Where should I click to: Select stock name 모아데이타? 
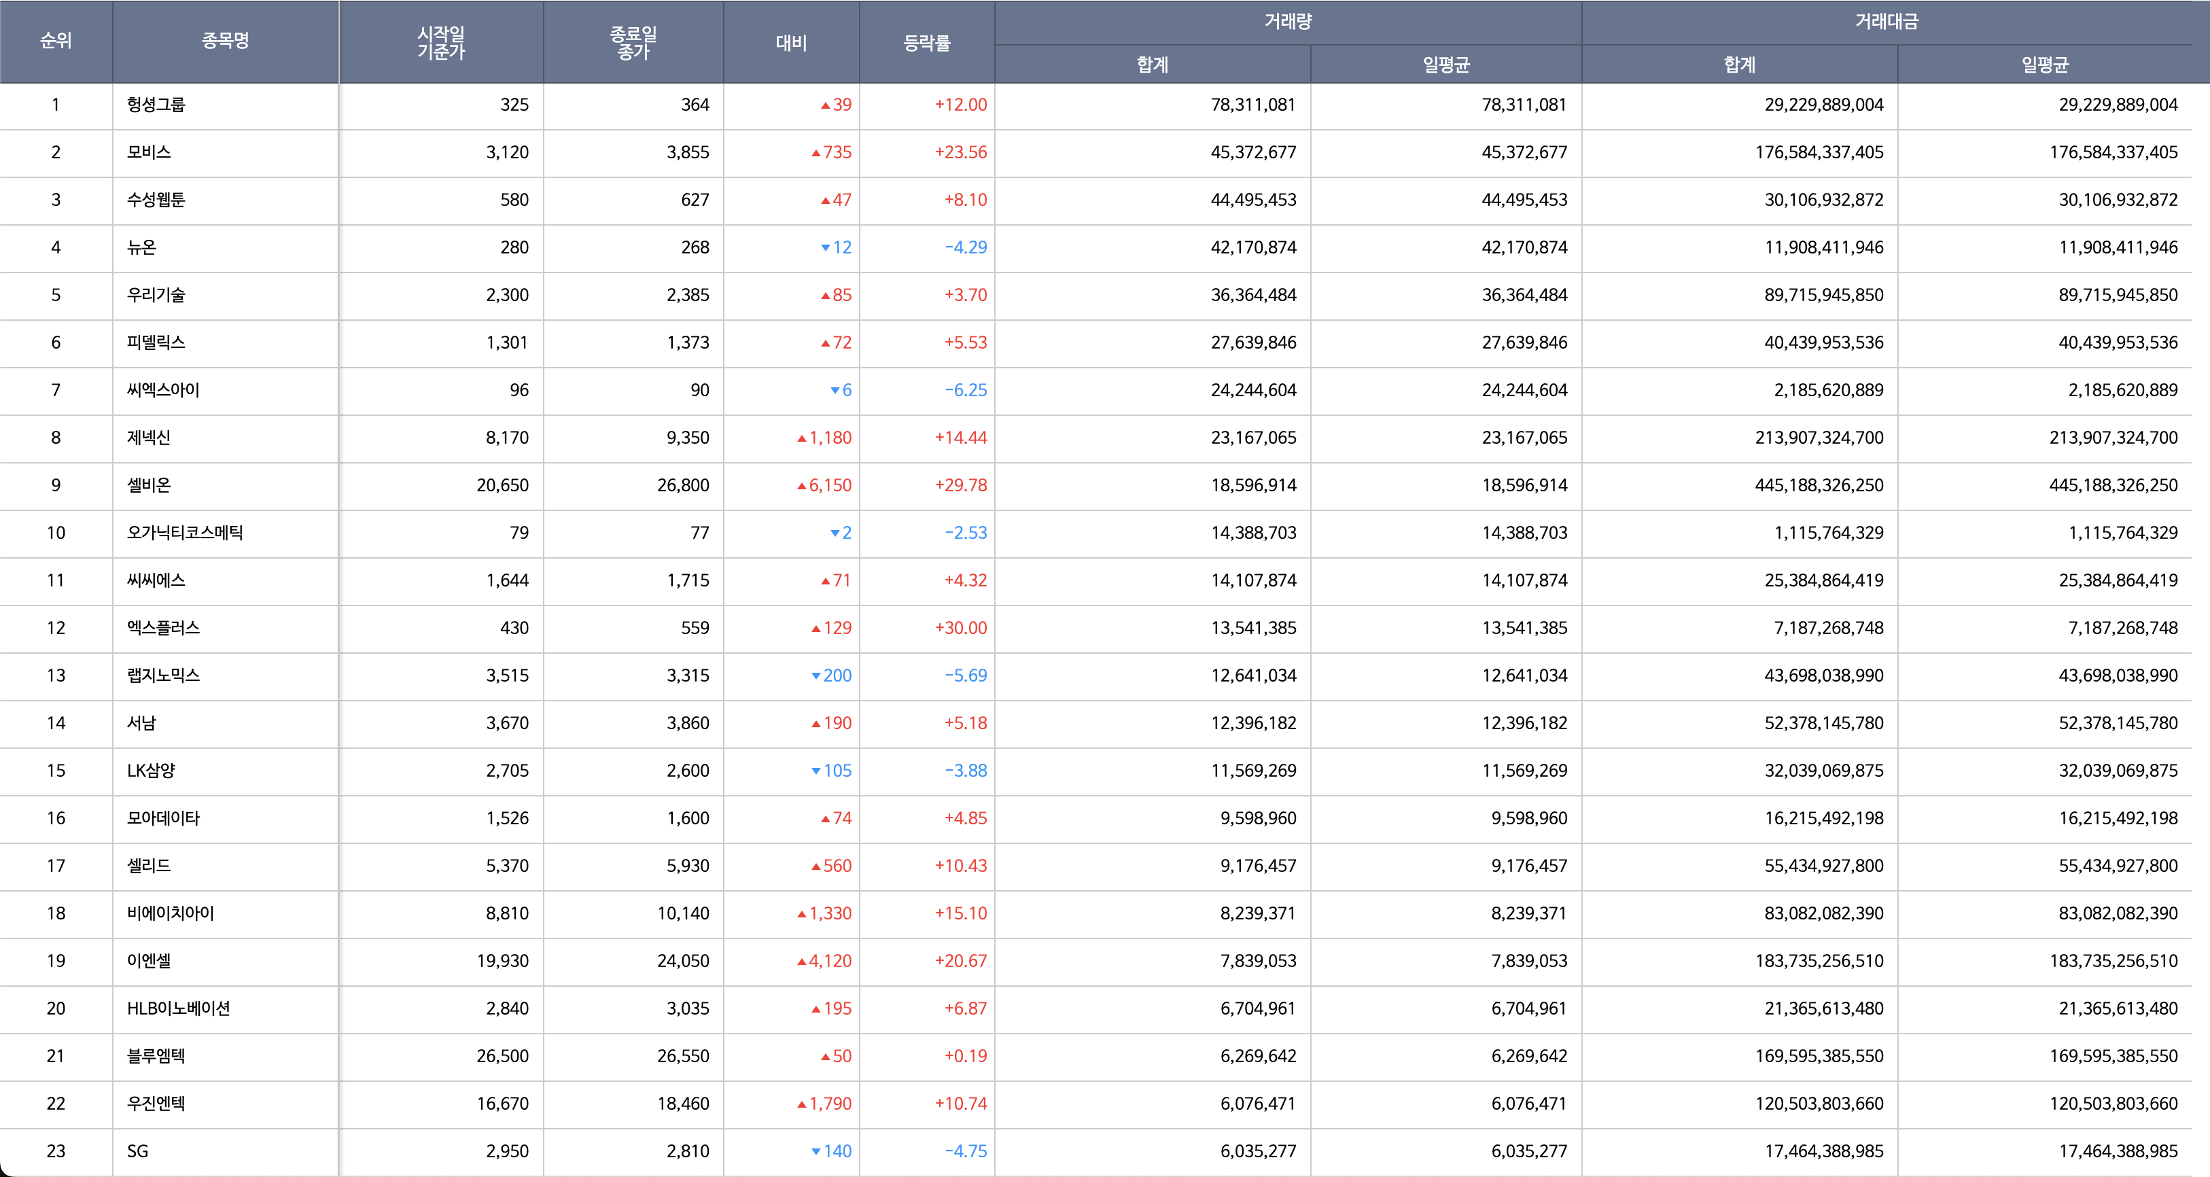(x=163, y=818)
